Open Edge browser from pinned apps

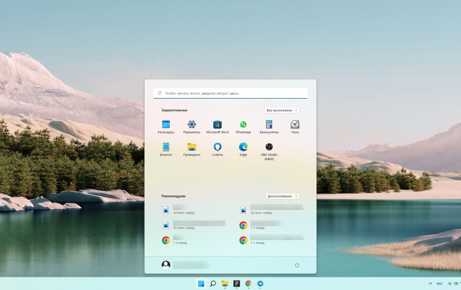[243, 149]
